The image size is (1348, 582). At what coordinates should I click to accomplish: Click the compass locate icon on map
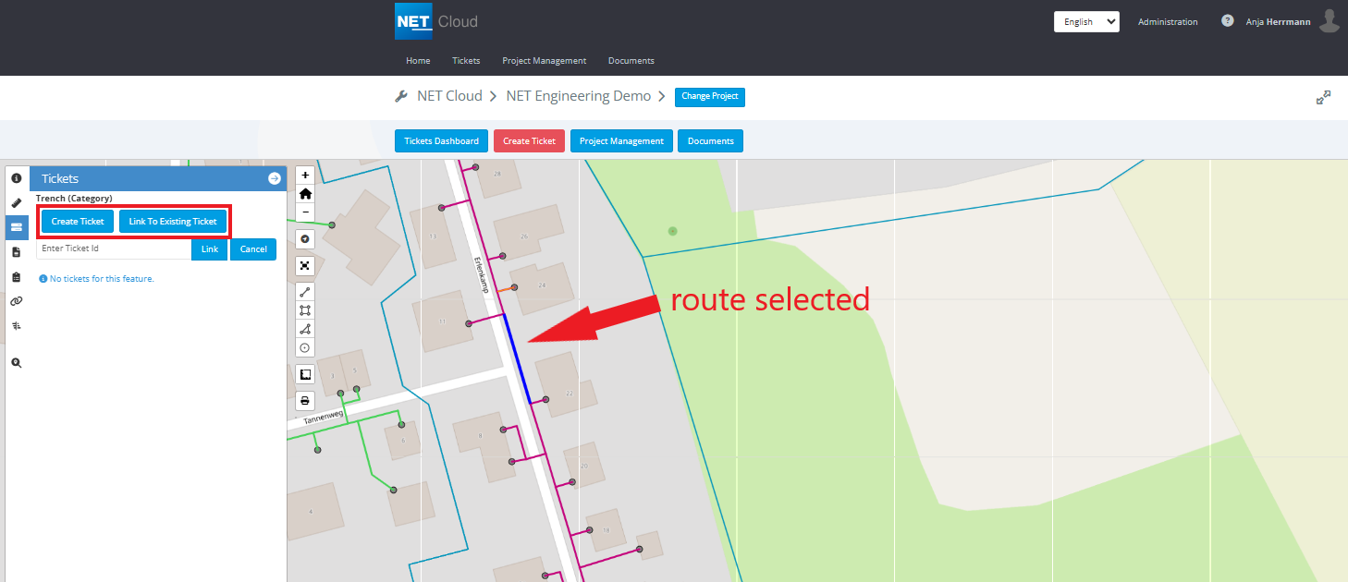coord(305,239)
